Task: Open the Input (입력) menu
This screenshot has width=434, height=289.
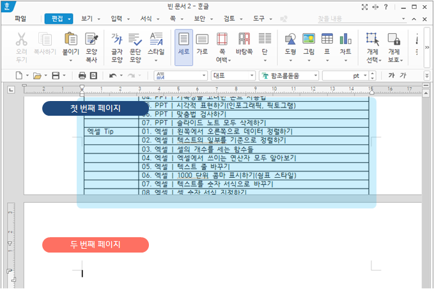Action: [x=116, y=19]
